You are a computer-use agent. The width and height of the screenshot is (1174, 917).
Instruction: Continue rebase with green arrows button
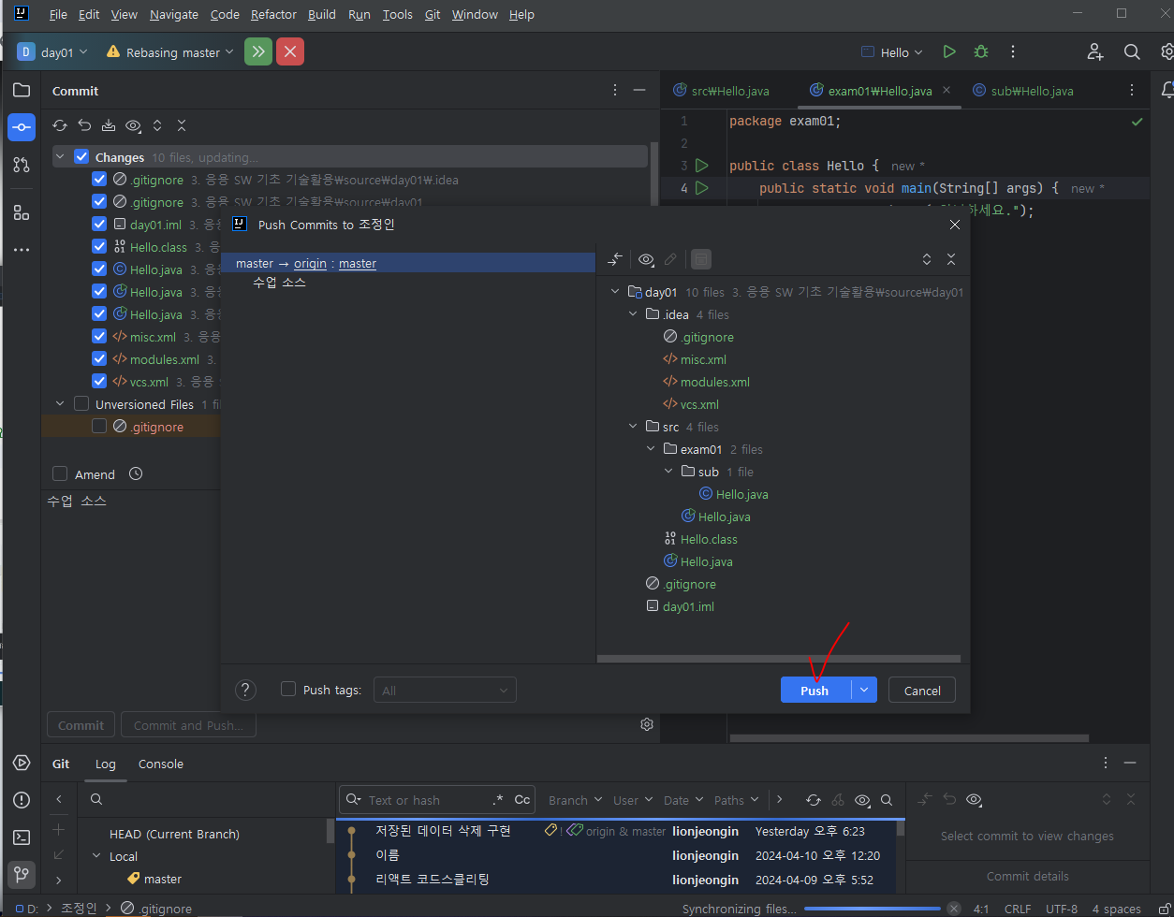click(258, 52)
